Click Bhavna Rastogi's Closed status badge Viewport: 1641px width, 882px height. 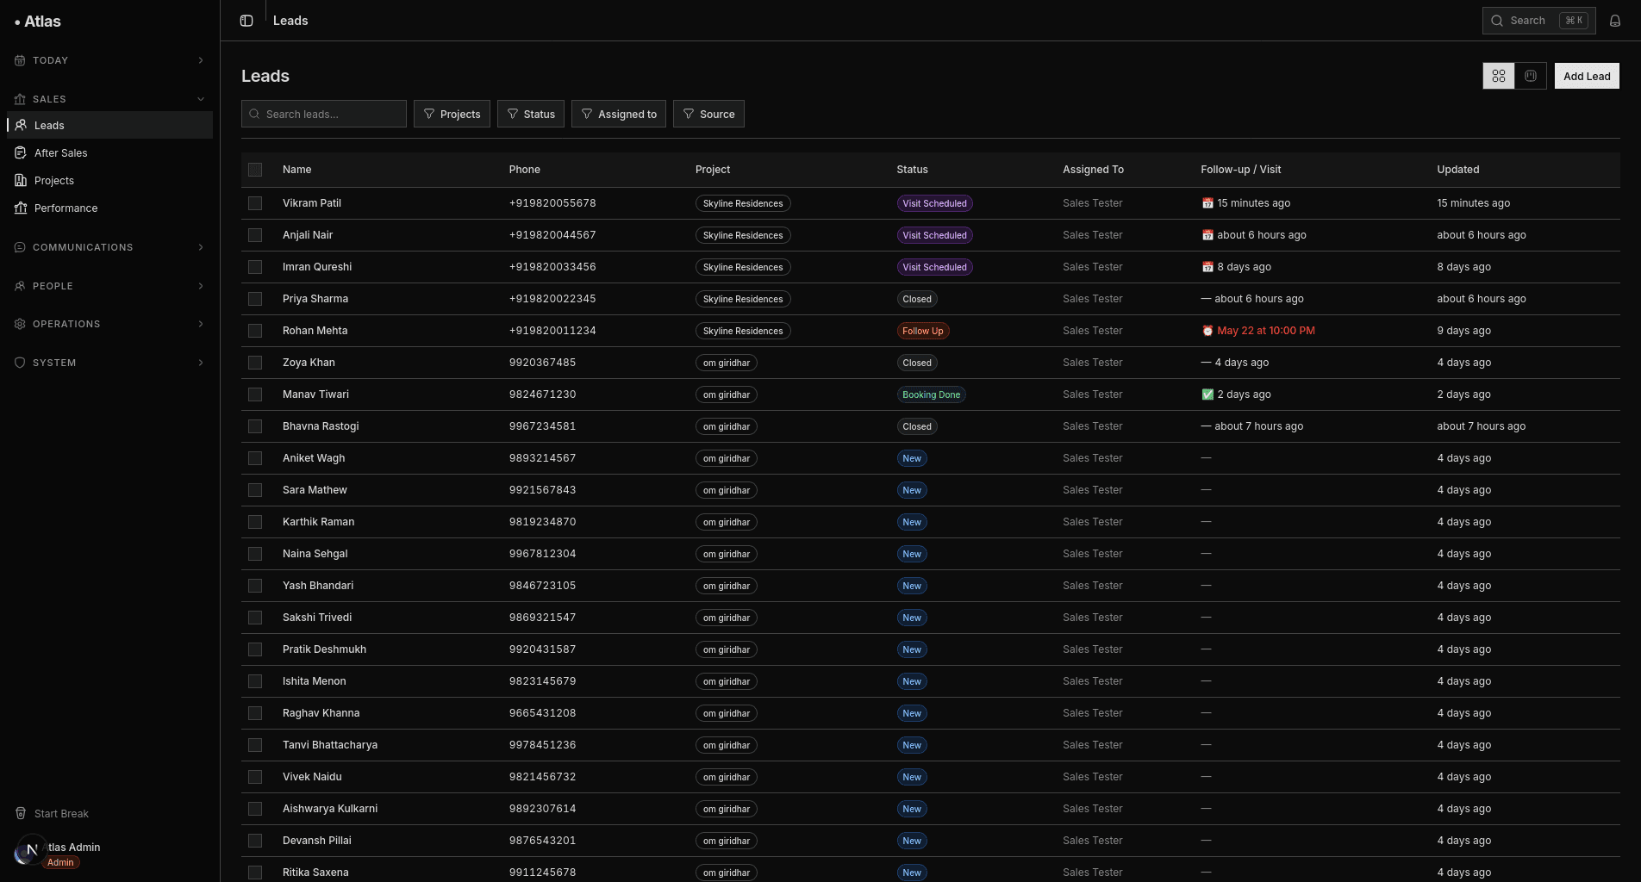917,426
